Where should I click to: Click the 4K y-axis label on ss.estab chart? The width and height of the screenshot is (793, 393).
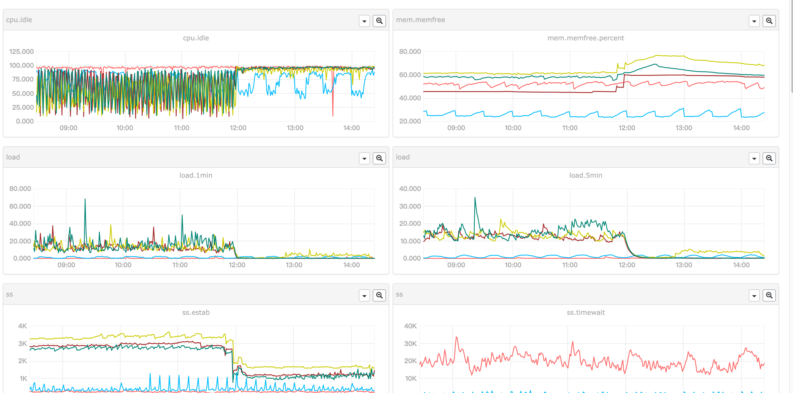pos(22,326)
